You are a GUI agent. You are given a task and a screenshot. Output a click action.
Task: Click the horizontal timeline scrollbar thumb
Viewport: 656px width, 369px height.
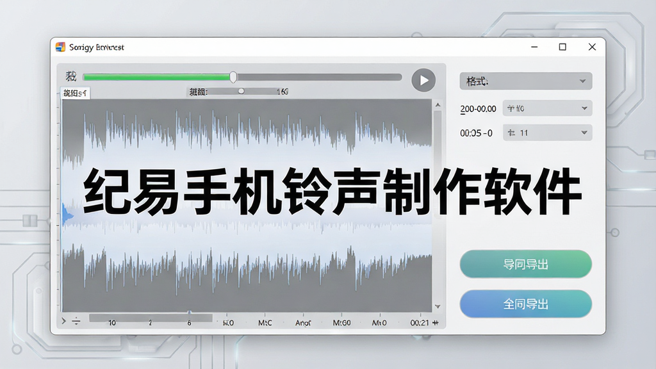pos(151,318)
